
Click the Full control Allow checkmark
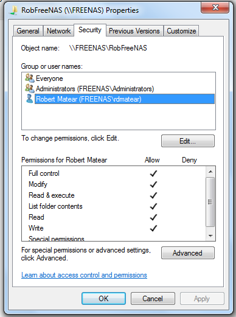click(153, 173)
